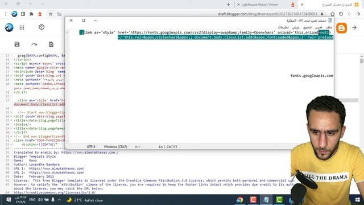Viewport: 364px width, 205px height.
Task: Open Notepad ملف (File) menu
Action: (x=329, y=27)
